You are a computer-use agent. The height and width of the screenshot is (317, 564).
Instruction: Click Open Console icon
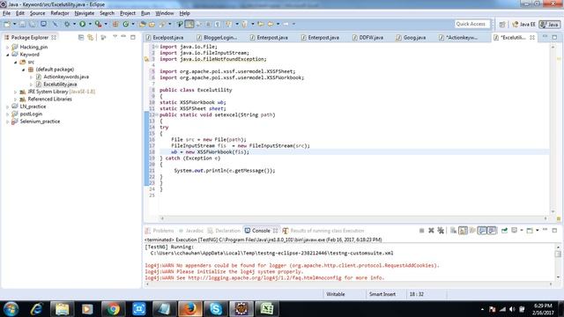pos(530,231)
